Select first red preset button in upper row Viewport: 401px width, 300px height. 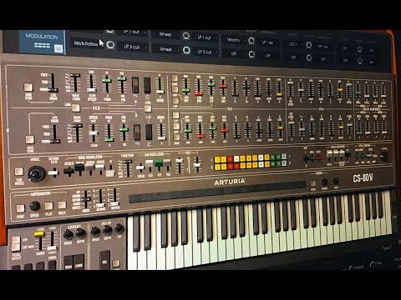click(x=230, y=159)
